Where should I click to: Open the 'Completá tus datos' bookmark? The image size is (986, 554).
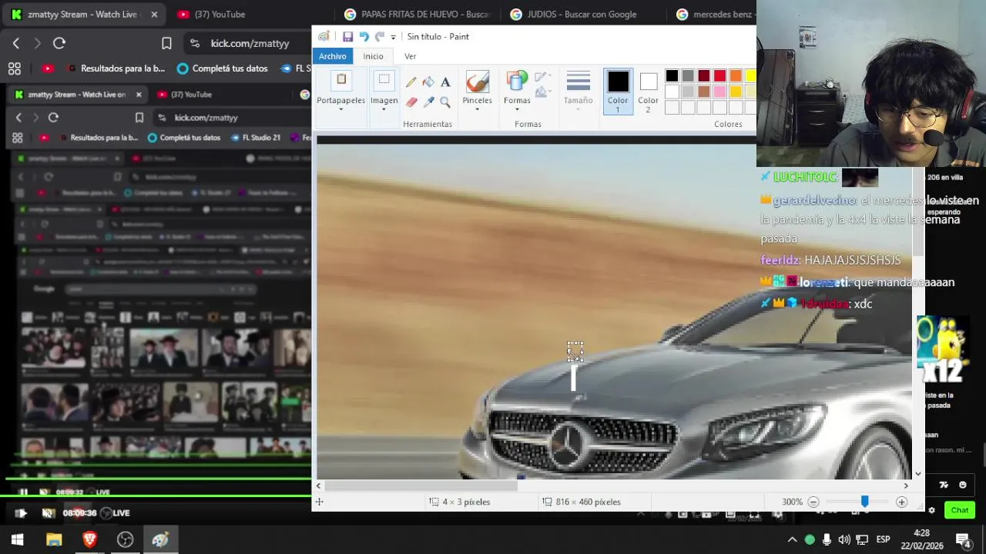pos(222,68)
